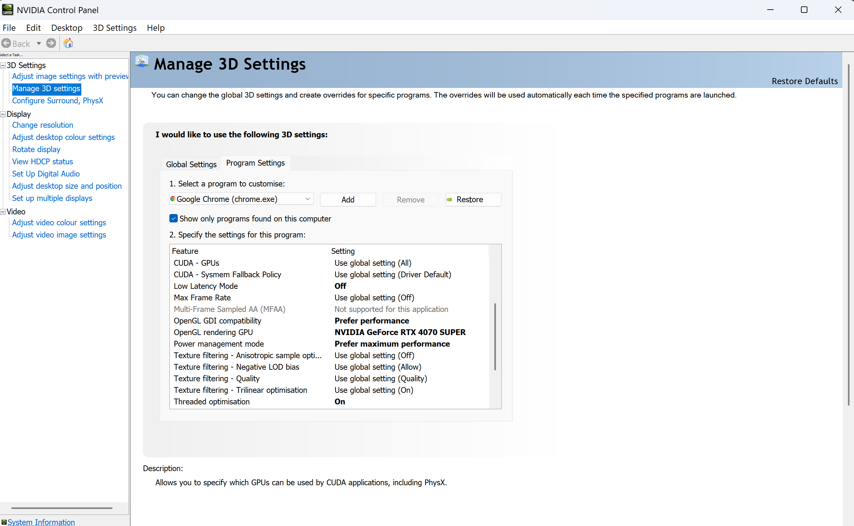This screenshot has width=854, height=526.
Task: Click the Manage 3D Settings header icon
Action: (x=142, y=61)
